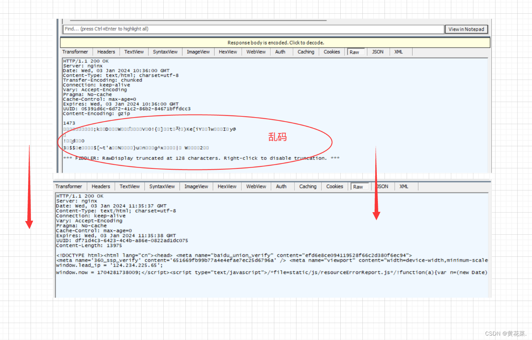Screen dimensions: 532x340
Task: Switch to XML tab in lower panel
Action: pyautogui.click(x=404, y=186)
